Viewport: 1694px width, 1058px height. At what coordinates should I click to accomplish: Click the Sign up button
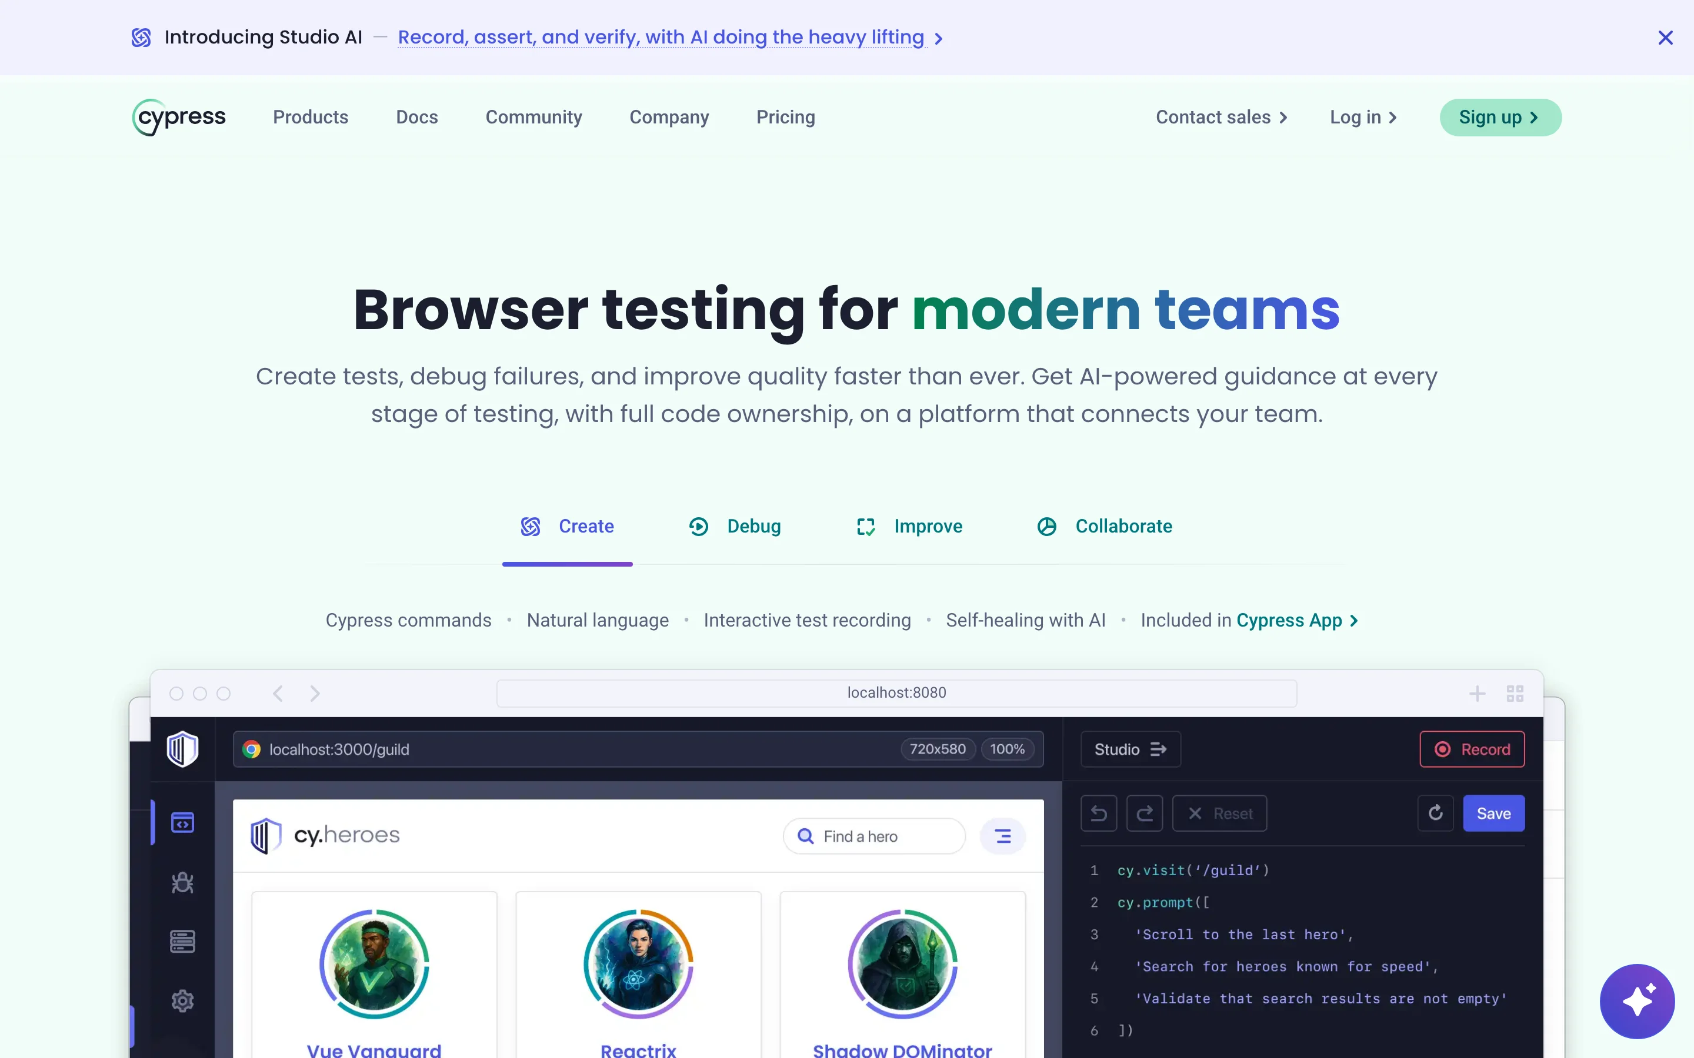[1499, 117]
